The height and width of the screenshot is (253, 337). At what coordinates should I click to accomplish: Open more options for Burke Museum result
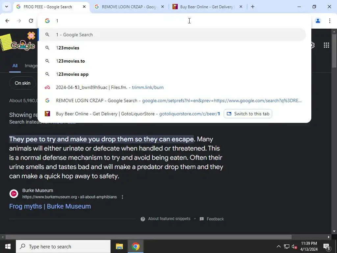coord(122,197)
